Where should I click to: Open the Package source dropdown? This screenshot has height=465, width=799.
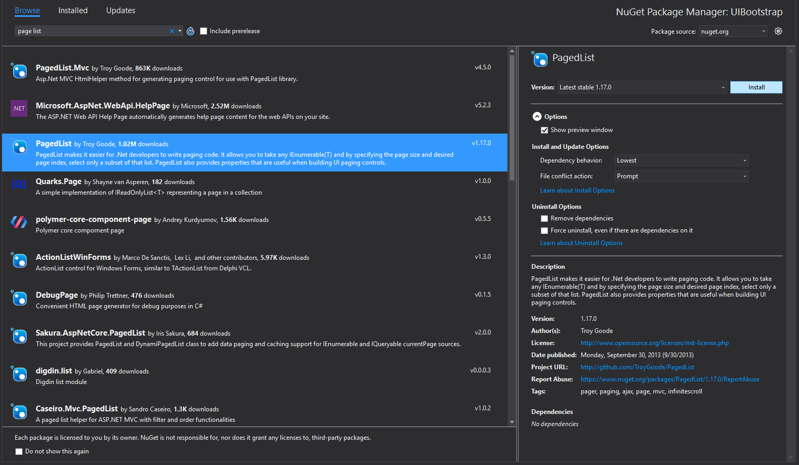[x=733, y=32]
